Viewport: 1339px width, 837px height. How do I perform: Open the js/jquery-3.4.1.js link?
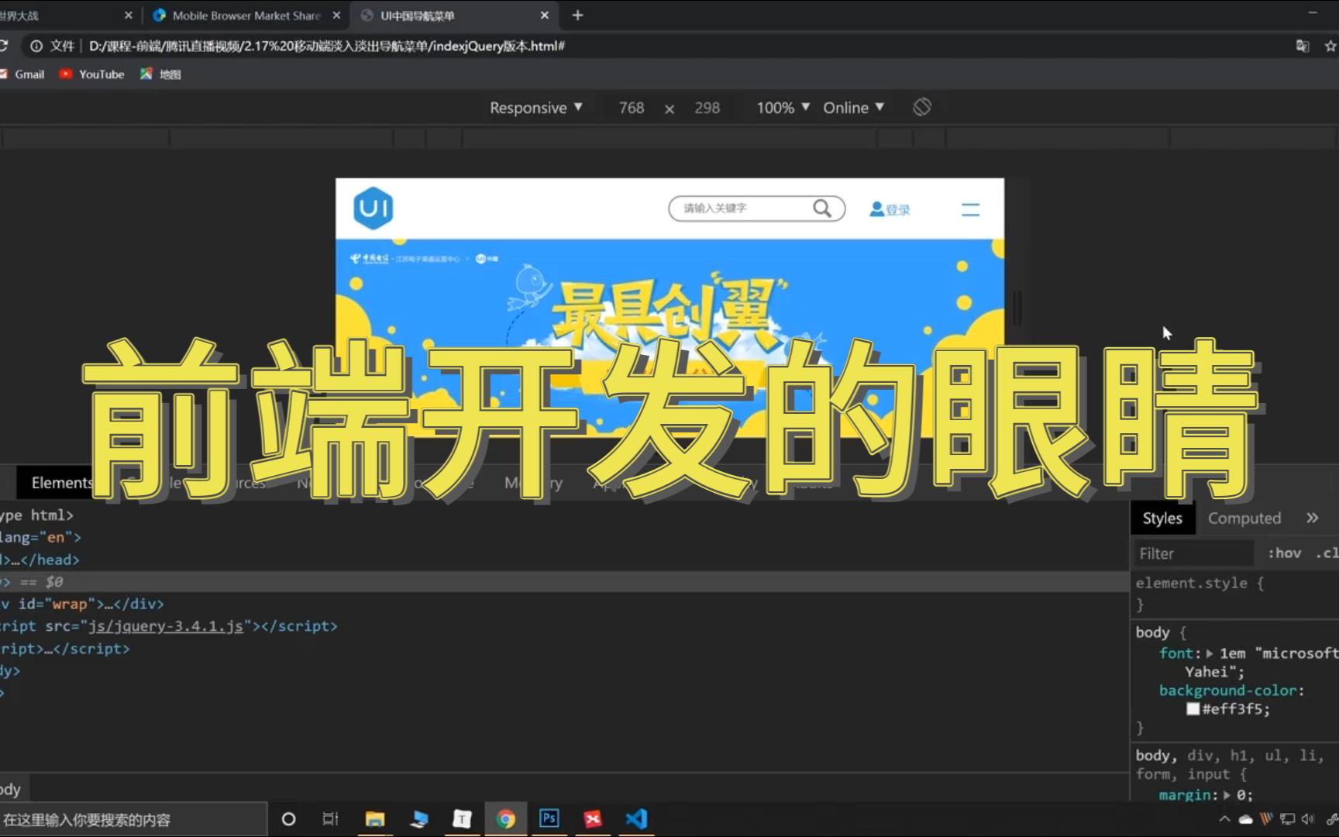tap(166, 626)
